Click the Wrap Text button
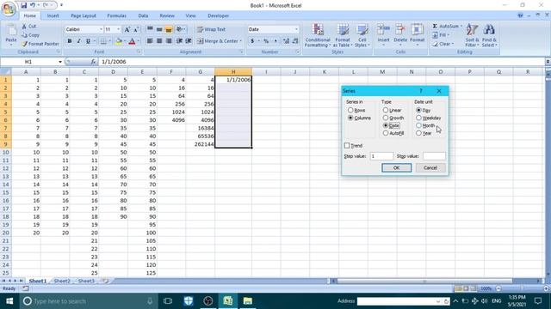 [211, 29]
